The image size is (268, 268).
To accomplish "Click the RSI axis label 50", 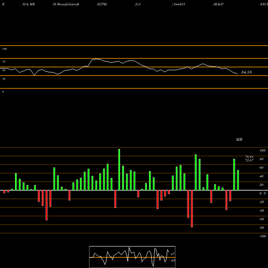I will pos(4,70).
